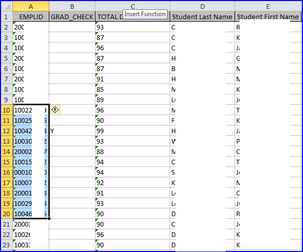
Task: Select column A header
Action: (x=31, y=6)
